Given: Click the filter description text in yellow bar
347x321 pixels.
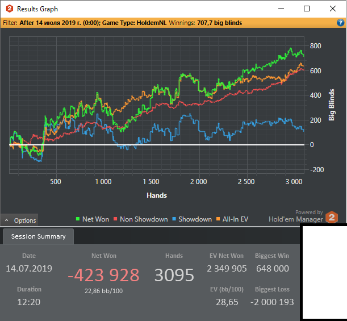Looking at the screenshot, I should coord(122,23).
